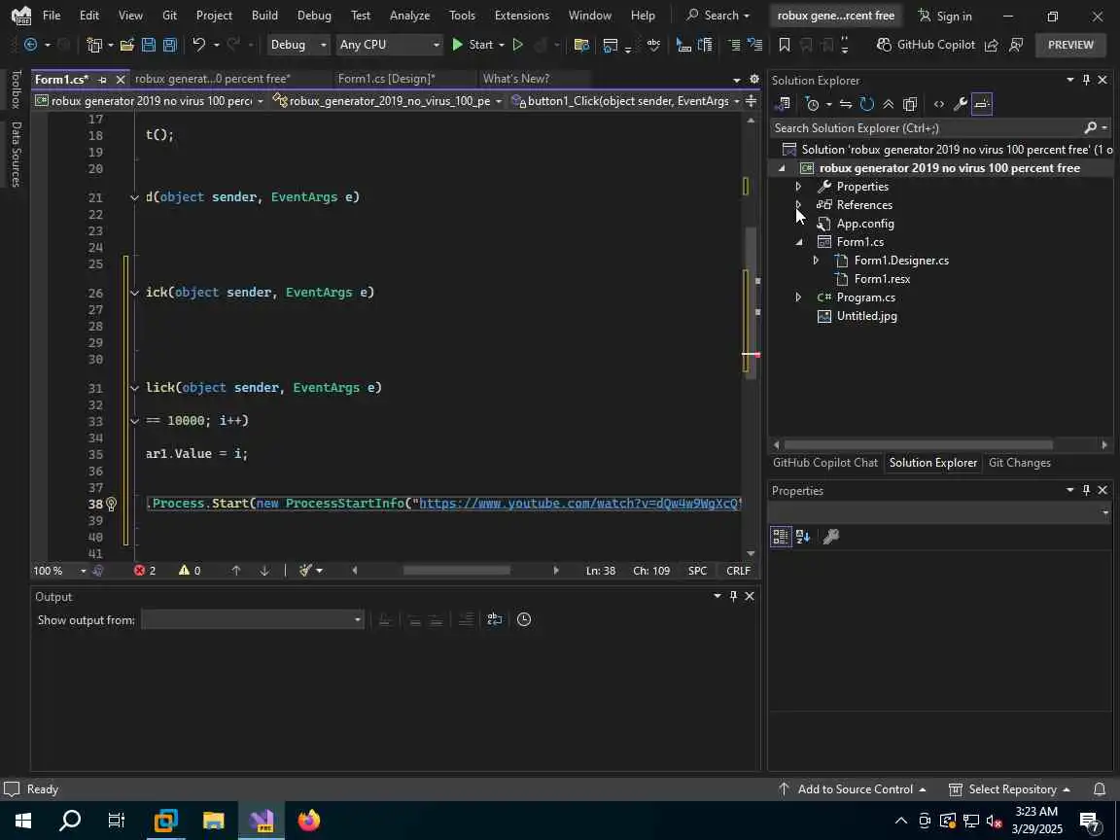
Task: Click the warning count indicator showing 0
Action: (190, 571)
